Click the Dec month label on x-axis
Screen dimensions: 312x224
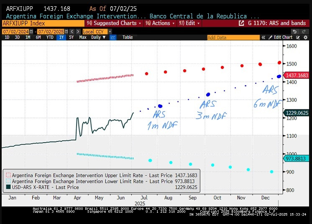click(266, 198)
